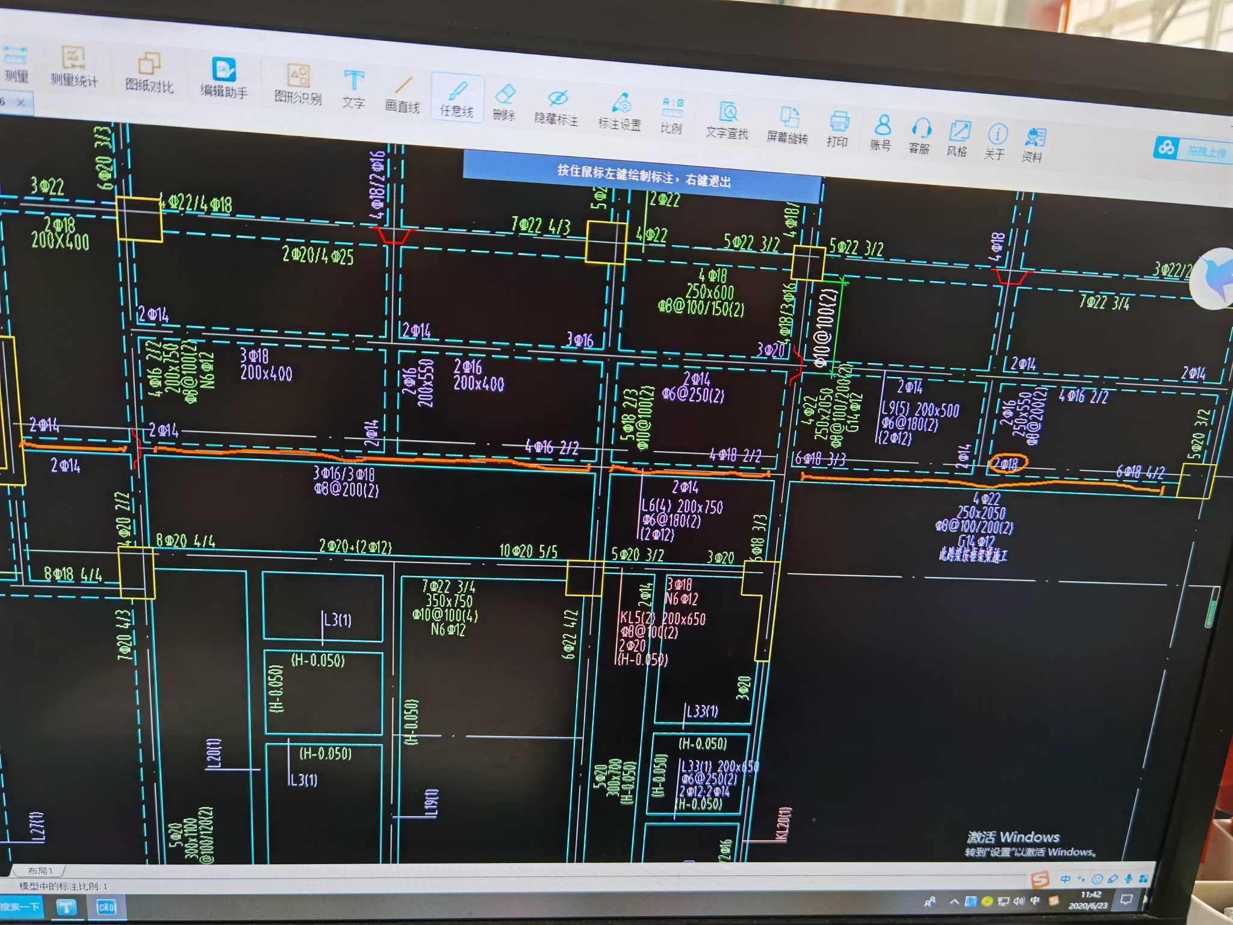Select the 文字 text tool
This screenshot has width=1233, height=925.
pos(353,89)
